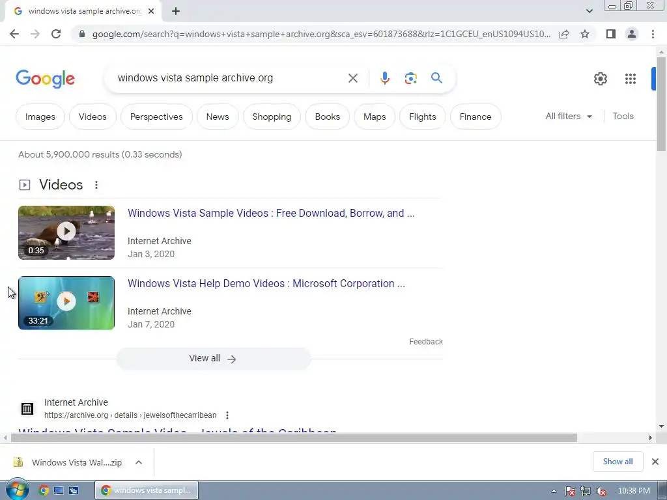Image resolution: width=667 pixels, height=500 pixels.
Task: Reload the current page
Action: click(56, 34)
